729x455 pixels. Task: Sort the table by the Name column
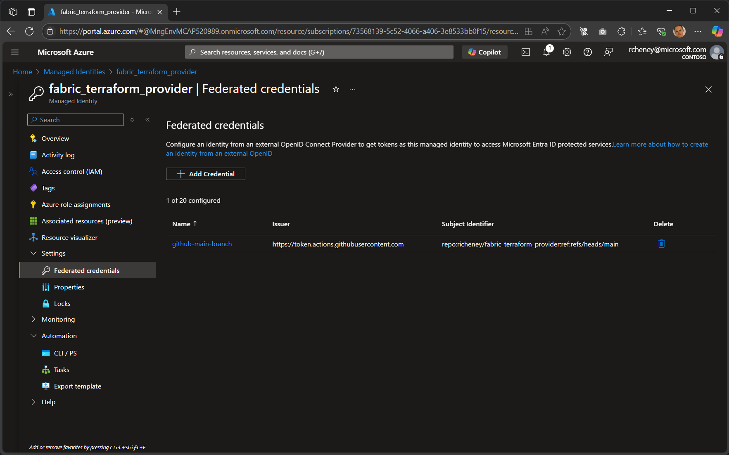(184, 224)
